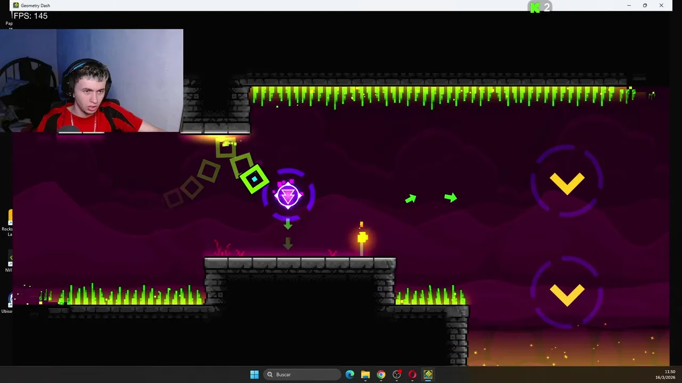This screenshot has height=383, width=682.
Task: Hit the lower yellow down-arrow orb
Action: click(x=567, y=294)
